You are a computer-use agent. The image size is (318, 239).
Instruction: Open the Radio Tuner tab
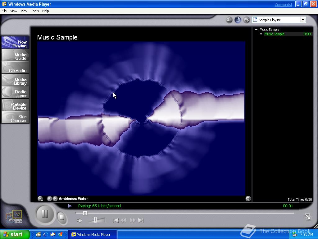pyautogui.click(x=16, y=92)
